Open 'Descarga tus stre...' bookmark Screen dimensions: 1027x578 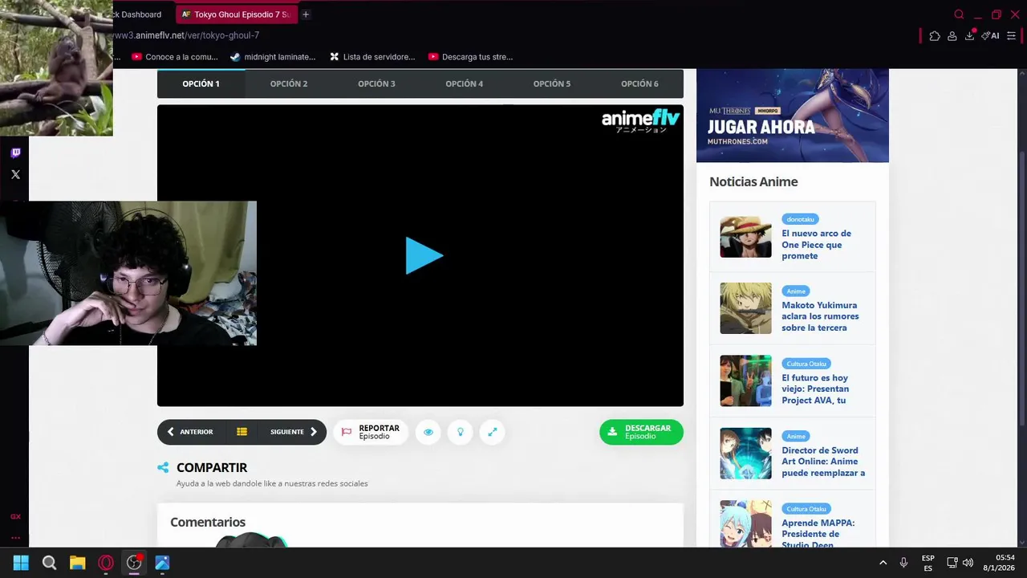pos(470,57)
